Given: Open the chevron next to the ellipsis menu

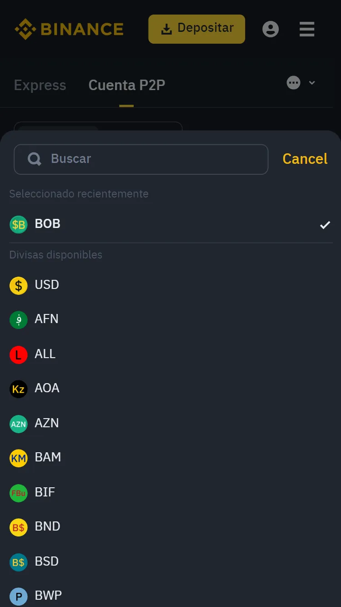Looking at the screenshot, I should pos(312,82).
